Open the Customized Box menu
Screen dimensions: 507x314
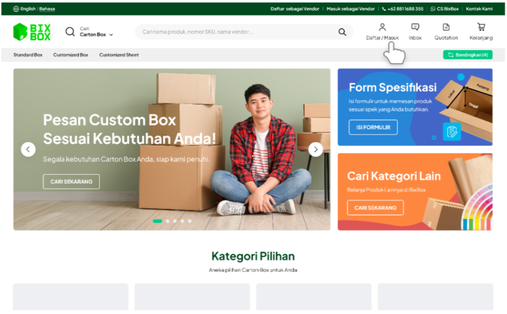(x=71, y=55)
